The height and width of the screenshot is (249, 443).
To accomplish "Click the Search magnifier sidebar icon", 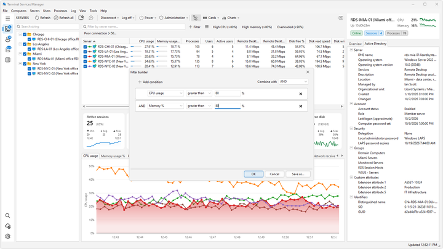I will tap(7, 216).
